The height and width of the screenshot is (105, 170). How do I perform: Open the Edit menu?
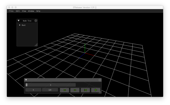[18, 11]
